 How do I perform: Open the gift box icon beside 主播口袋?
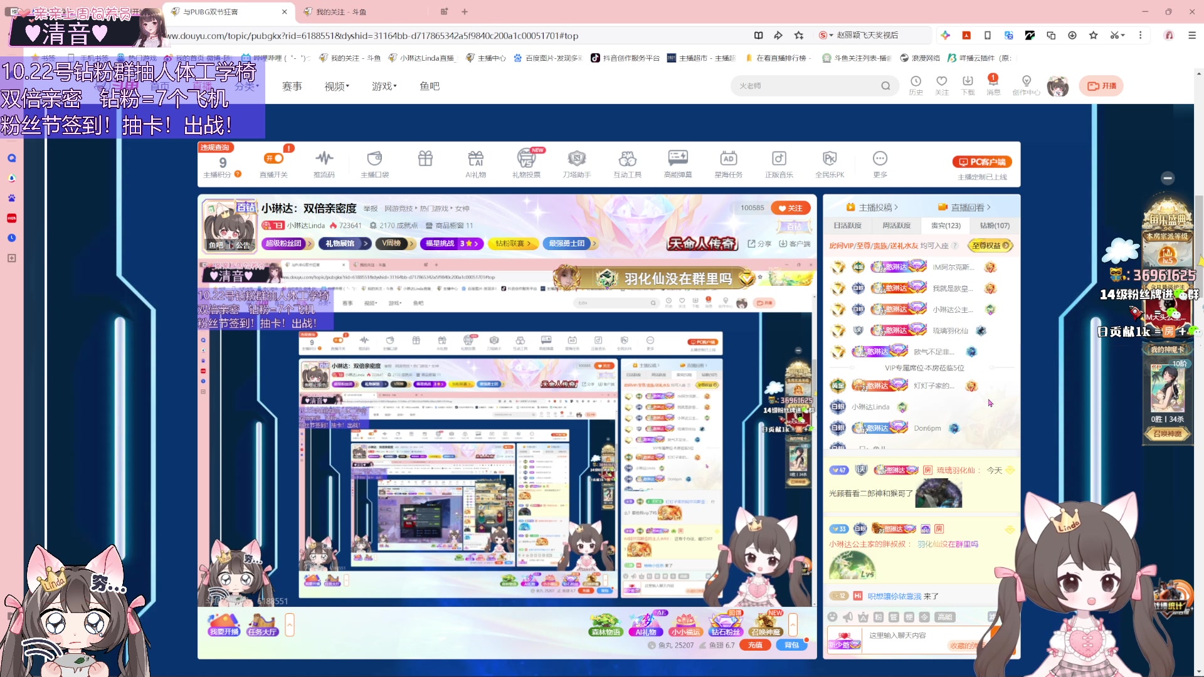[x=425, y=159]
